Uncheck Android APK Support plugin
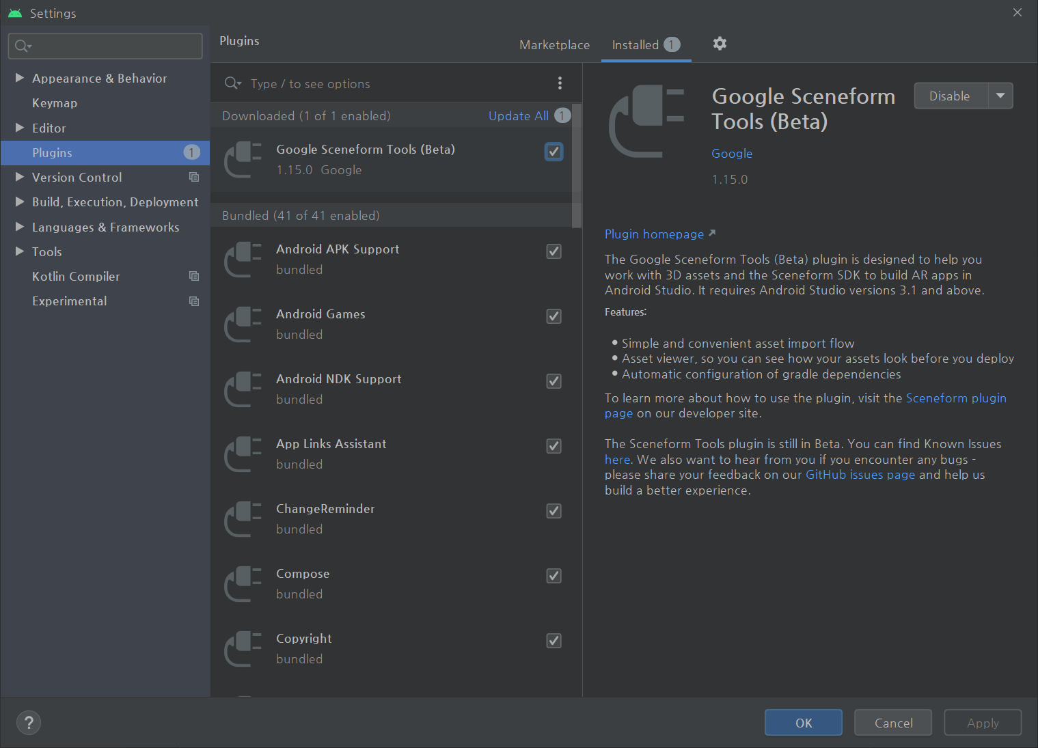The width and height of the screenshot is (1038, 748). 554,251
